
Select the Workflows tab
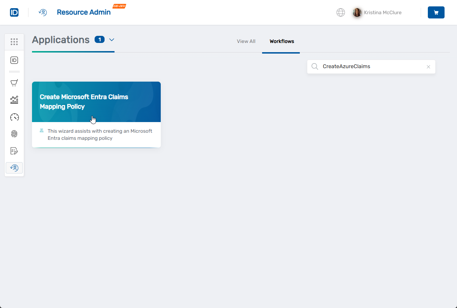click(x=281, y=41)
